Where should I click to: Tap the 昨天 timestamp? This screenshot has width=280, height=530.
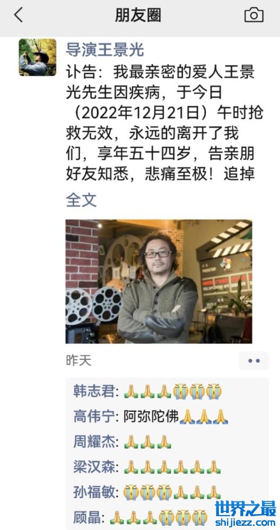pyautogui.click(x=78, y=360)
